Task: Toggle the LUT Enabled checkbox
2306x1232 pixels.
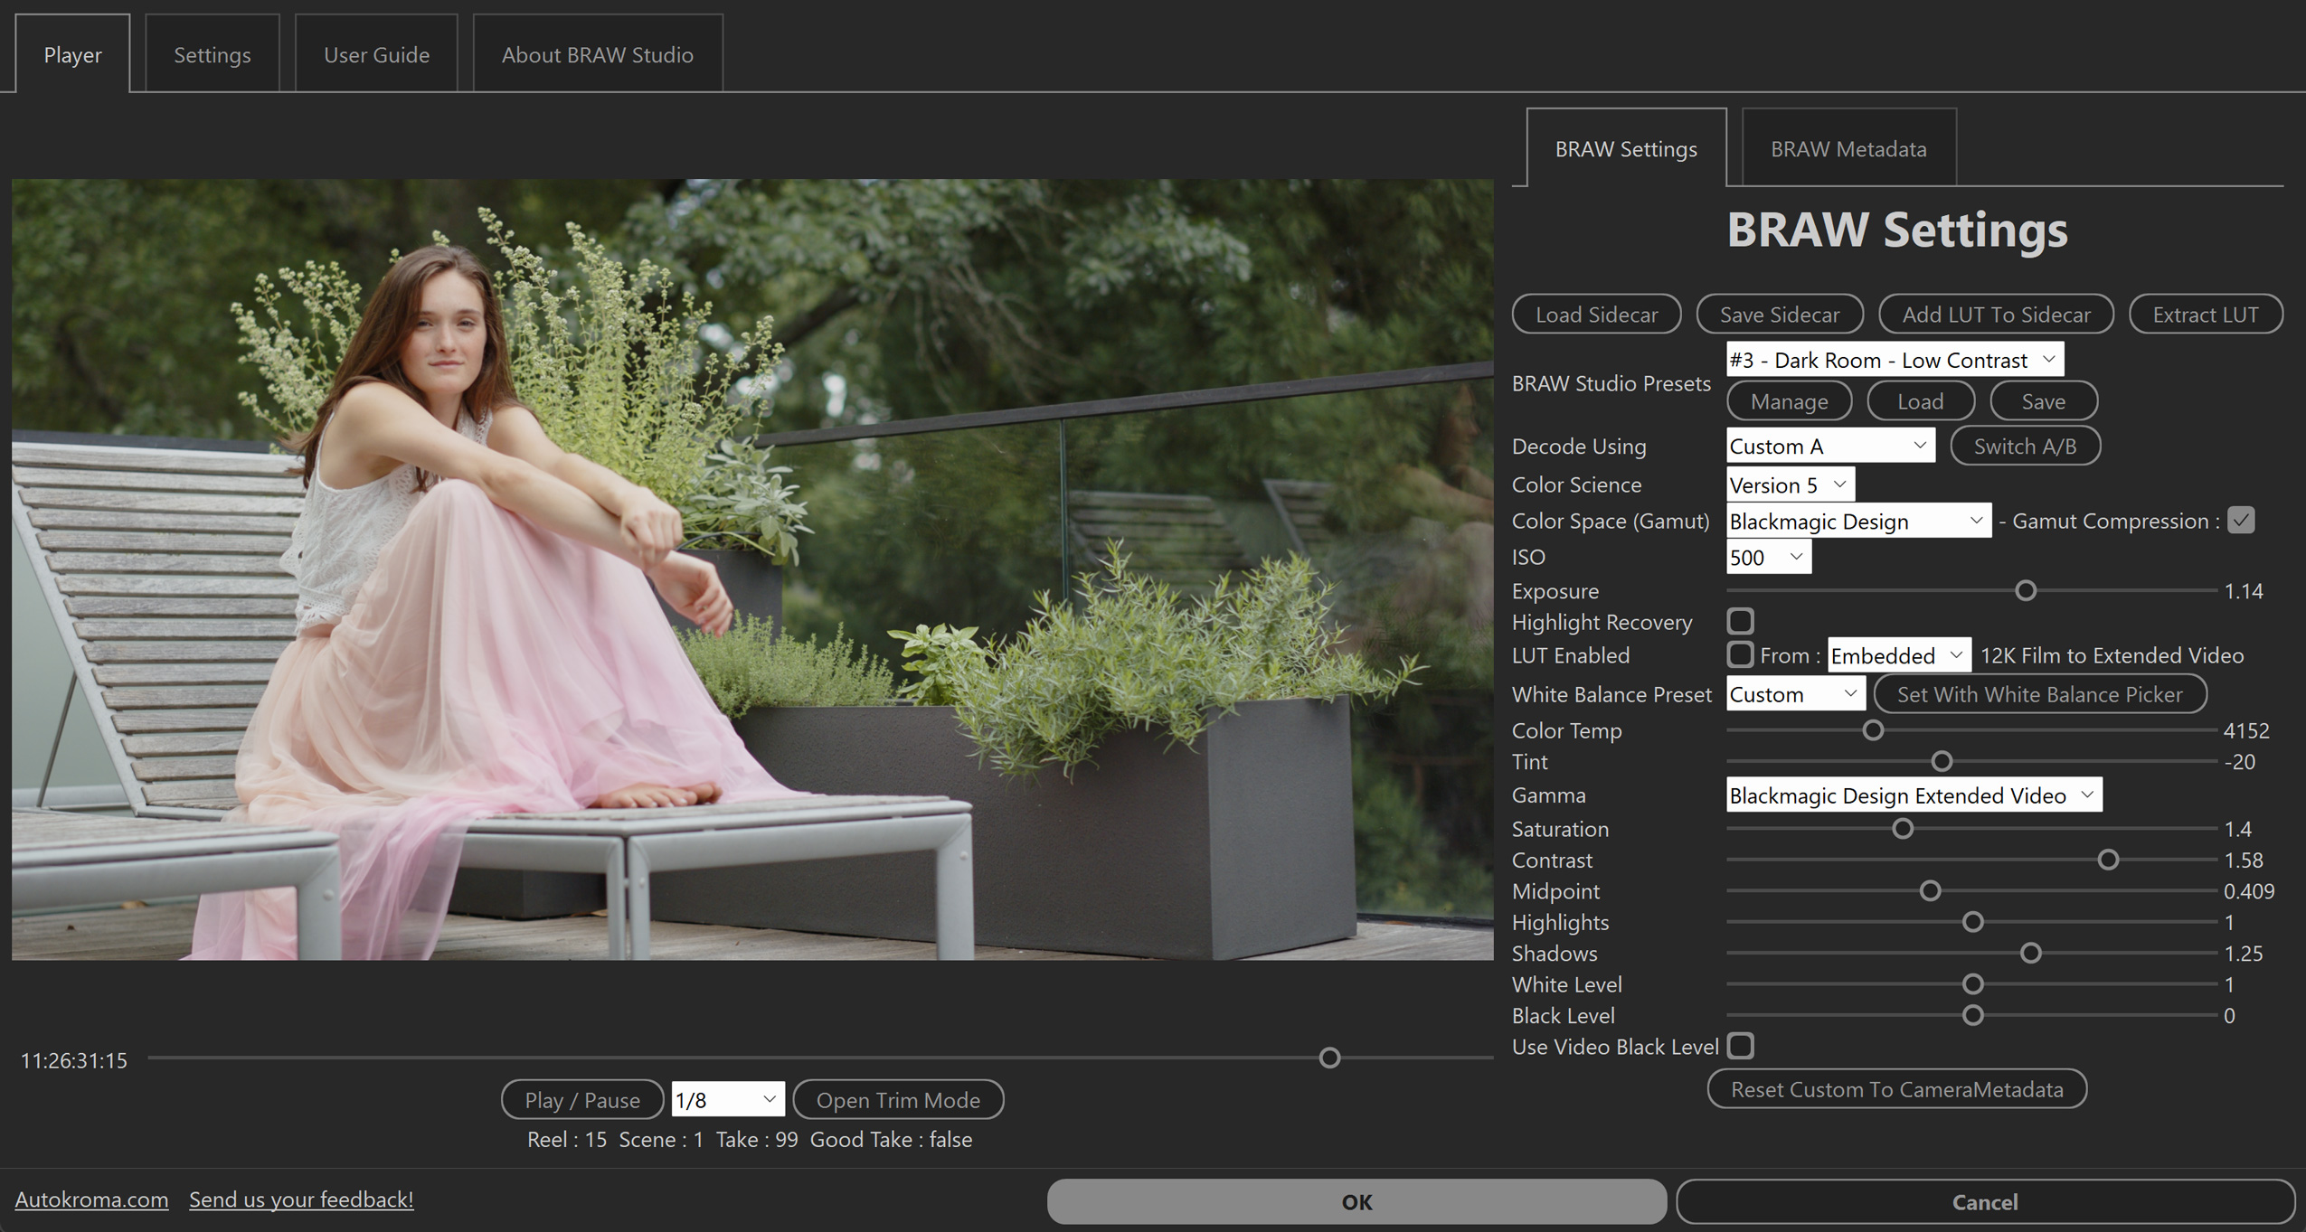Action: click(x=1740, y=654)
